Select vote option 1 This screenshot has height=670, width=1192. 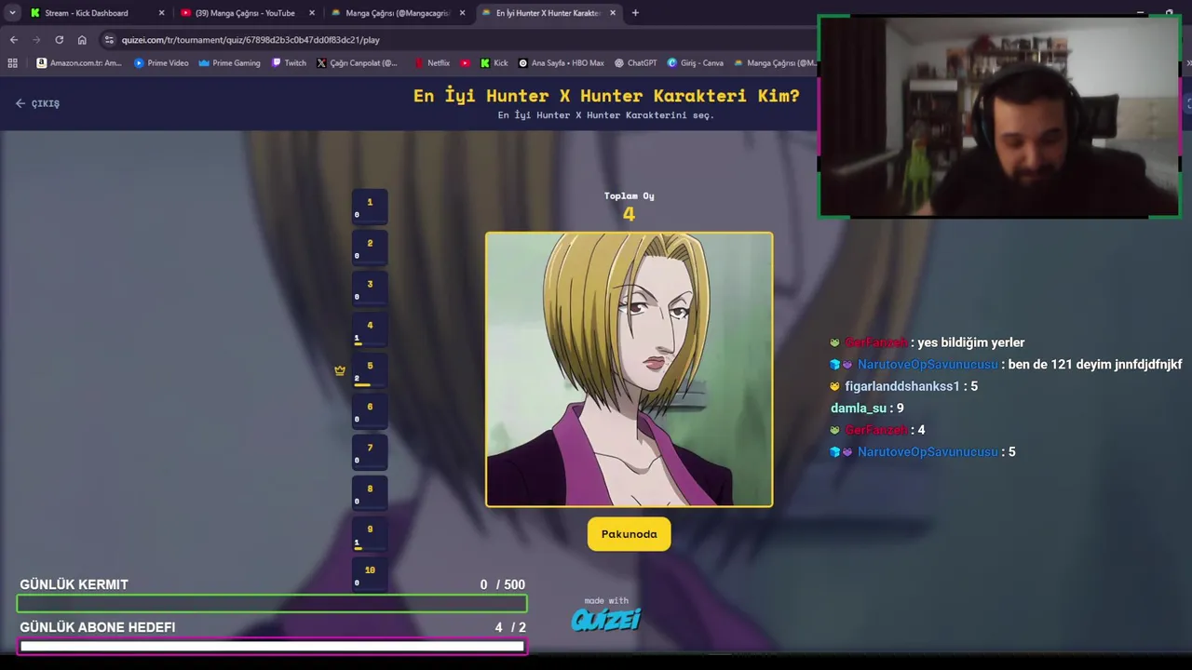(x=370, y=207)
